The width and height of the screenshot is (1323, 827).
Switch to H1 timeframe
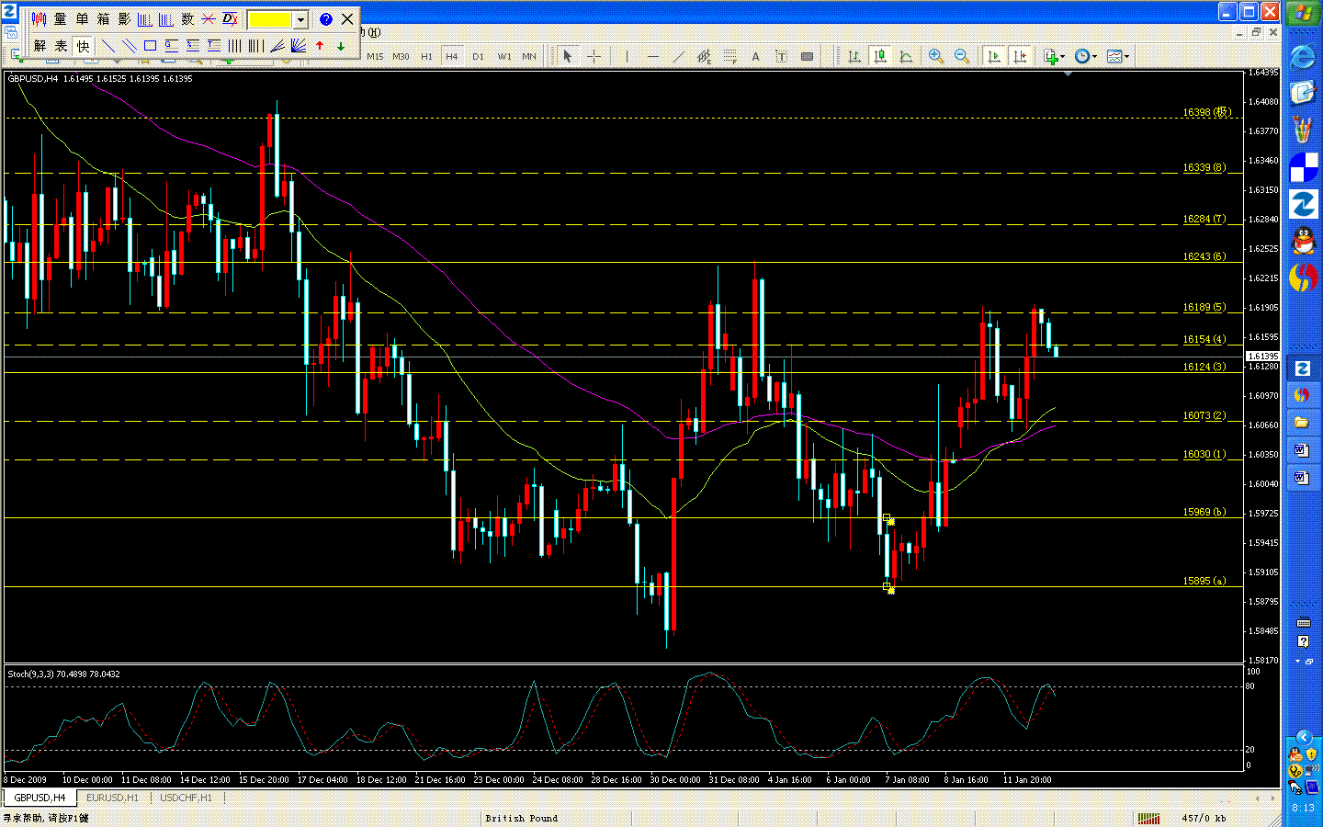(426, 57)
